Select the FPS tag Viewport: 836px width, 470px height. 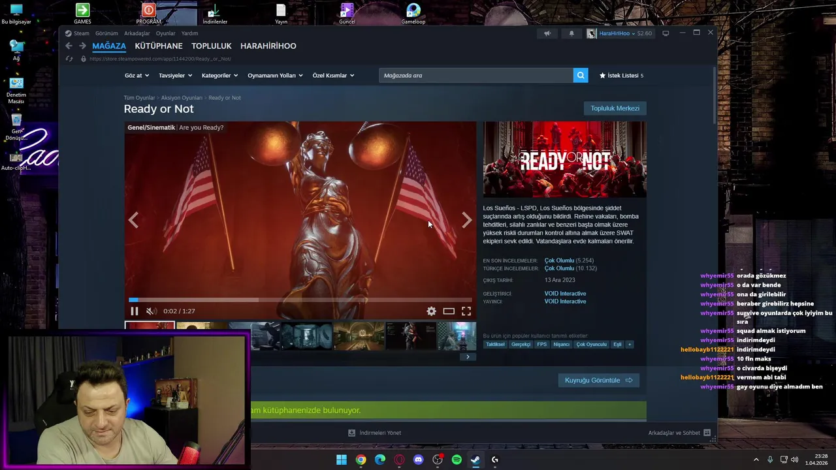(x=542, y=344)
